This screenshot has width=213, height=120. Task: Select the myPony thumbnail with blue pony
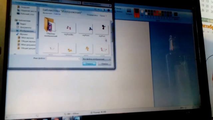(x=86, y=30)
